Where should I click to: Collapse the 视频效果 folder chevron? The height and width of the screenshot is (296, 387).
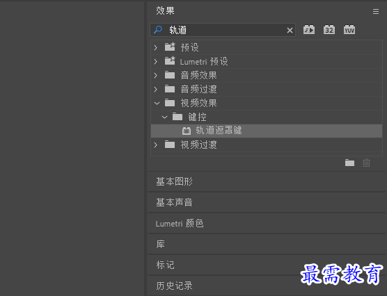coord(157,104)
